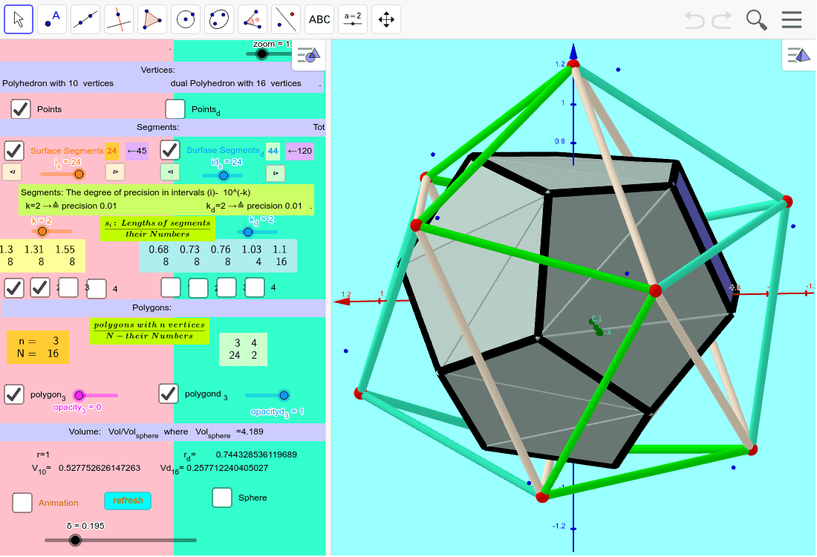
Task: Collapse the left panel style options icon
Action: tap(307, 54)
